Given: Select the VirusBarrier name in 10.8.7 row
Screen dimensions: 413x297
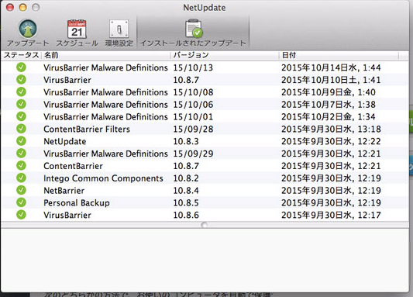Looking at the screenshot, I should 67,80.
